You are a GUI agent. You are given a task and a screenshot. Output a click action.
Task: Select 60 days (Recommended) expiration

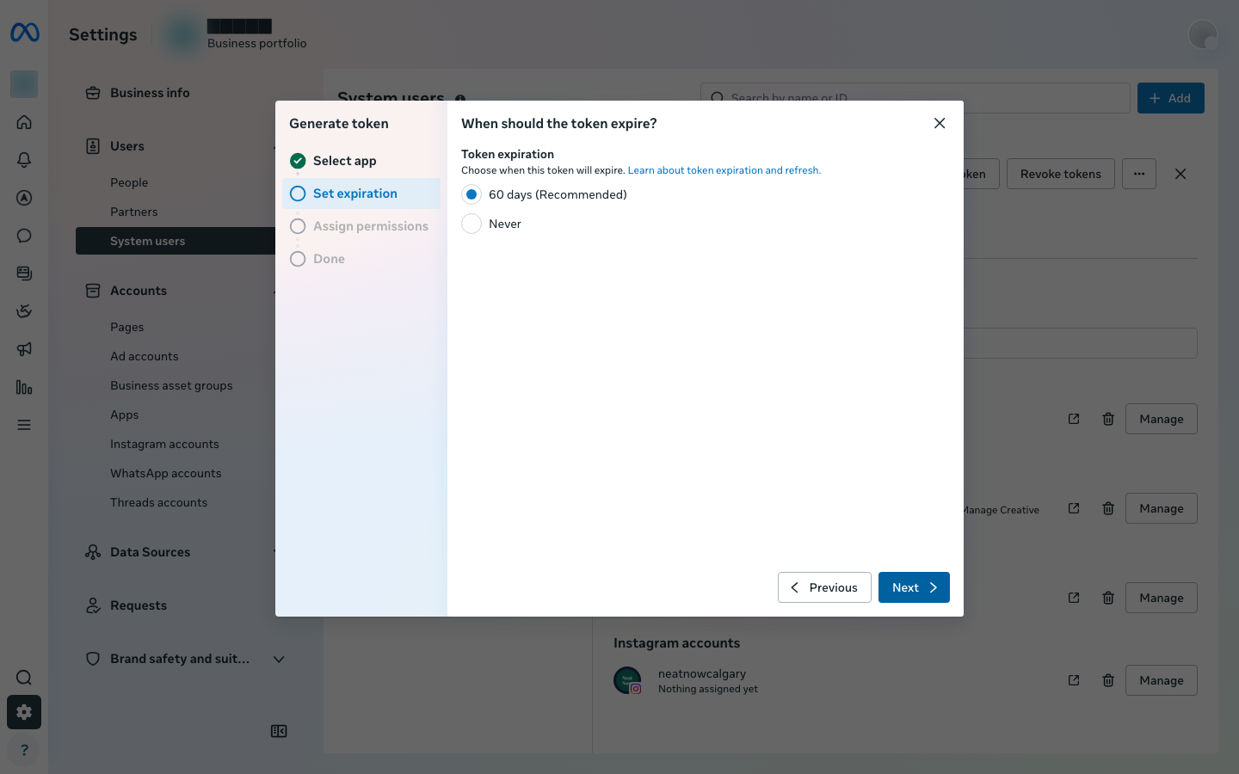point(472,194)
